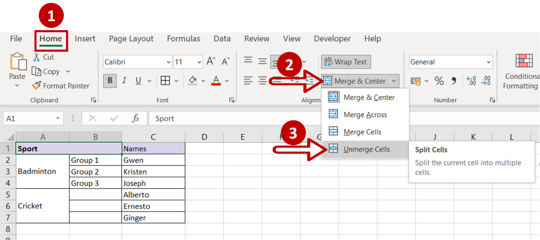Toggle Wrap Text for the selected cell

[x=346, y=61]
